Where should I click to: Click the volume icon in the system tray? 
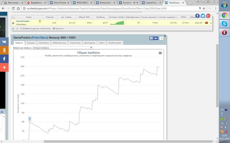click(226, 128)
